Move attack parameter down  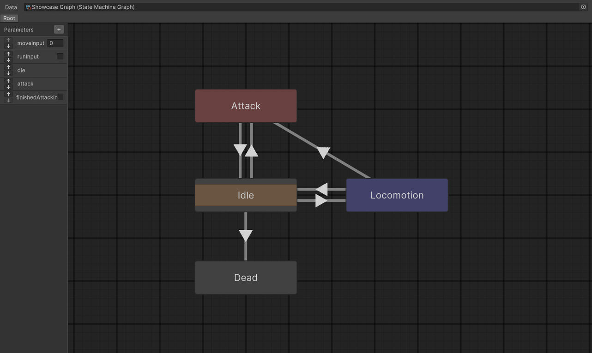[8, 87]
